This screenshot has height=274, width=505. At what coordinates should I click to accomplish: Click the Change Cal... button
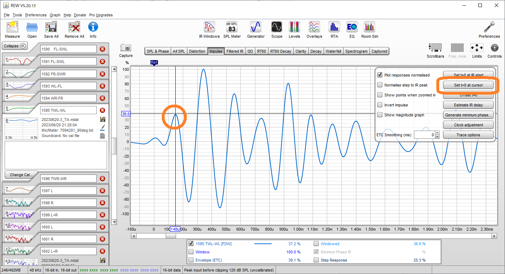[21, 175]
